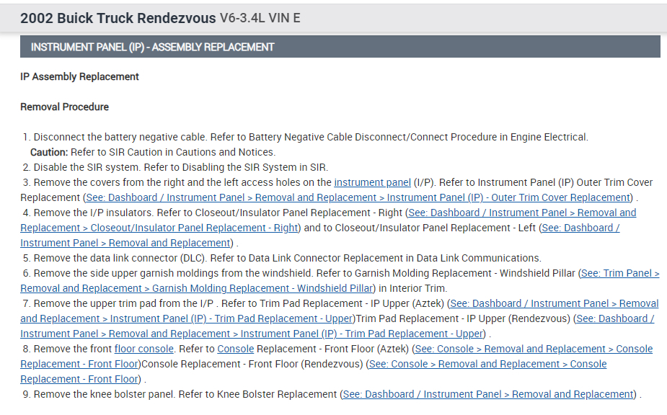Open the Outer Trim Cover Replacement link
The image size is (667, 415).
click(358, 197)
